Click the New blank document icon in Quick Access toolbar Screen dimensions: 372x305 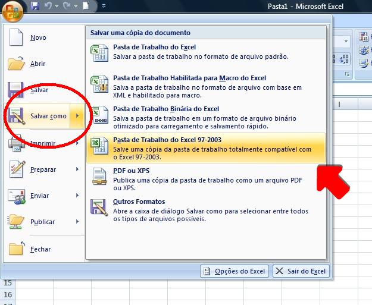click(x=86, y=6)
